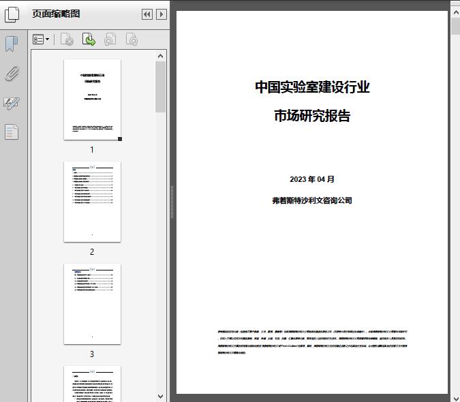
Task: Click document view scroll up arrow
Action: pyautogui.click(x=456, y=13)
